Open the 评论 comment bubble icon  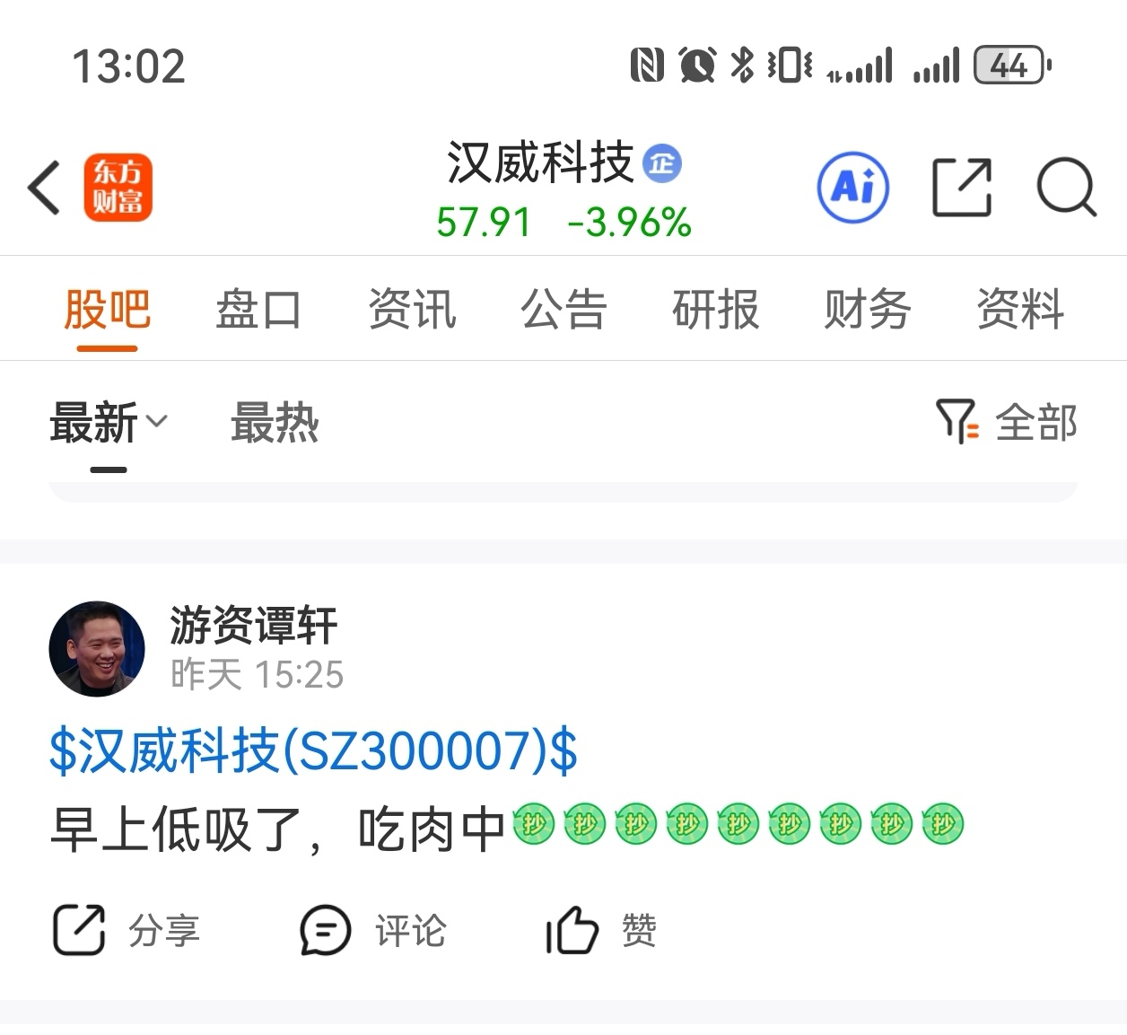325,930
